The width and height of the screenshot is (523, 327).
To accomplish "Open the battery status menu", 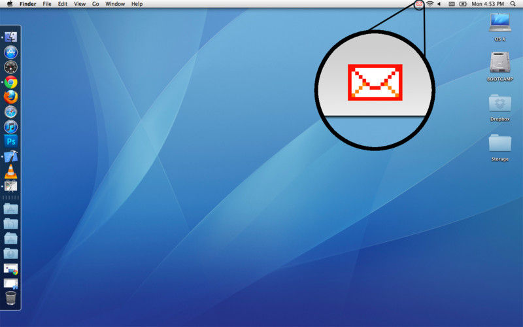I will click(x=464, y=4).
